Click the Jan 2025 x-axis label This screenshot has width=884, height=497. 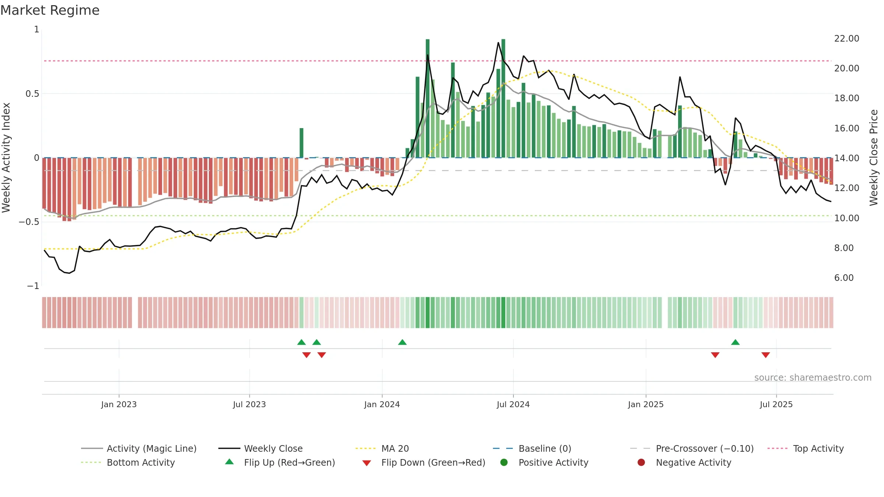click(x=646, y=404)
